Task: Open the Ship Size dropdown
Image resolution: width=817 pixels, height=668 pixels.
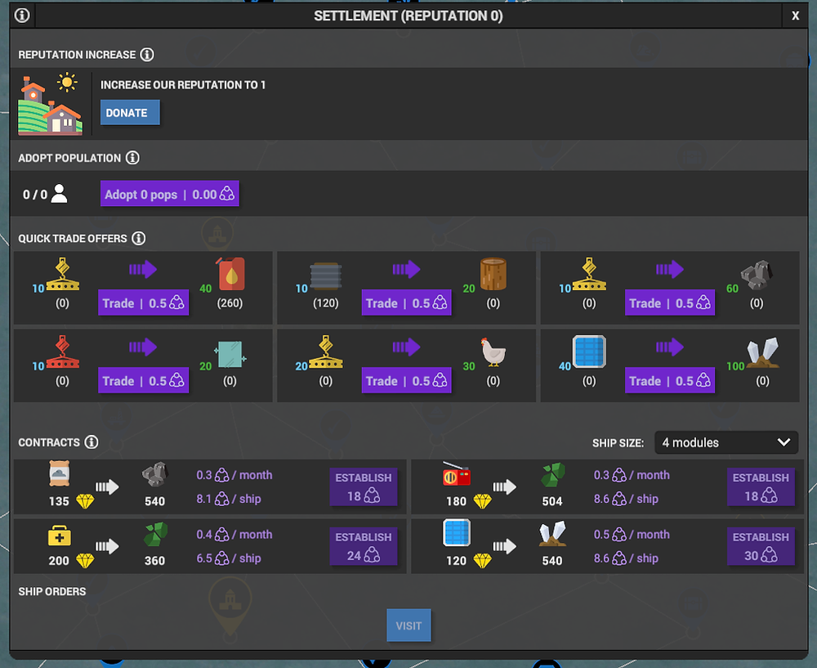Action: coord(725,442)
